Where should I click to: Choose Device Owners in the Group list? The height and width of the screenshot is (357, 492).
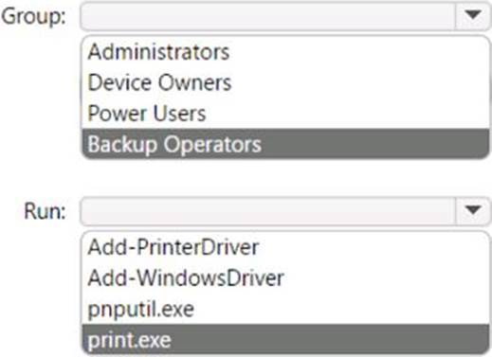[x=159, y=82]
